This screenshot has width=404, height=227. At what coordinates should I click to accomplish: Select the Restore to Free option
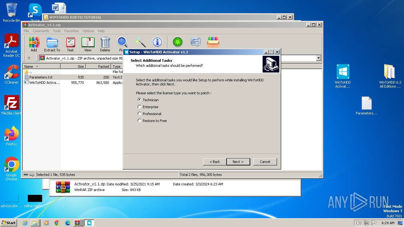[140, 120]
